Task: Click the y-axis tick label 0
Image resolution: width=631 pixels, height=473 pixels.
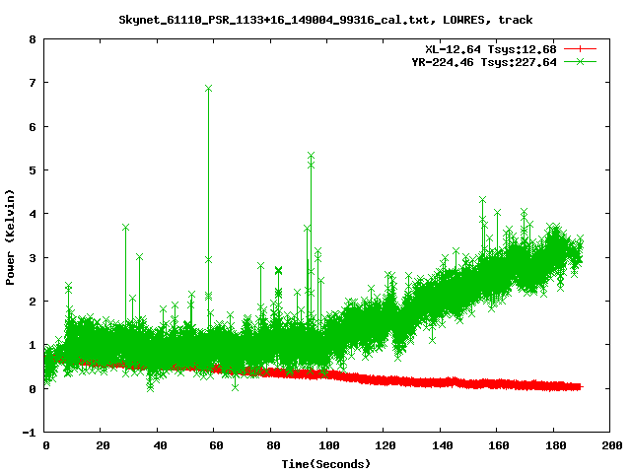Action: point(34,389)
